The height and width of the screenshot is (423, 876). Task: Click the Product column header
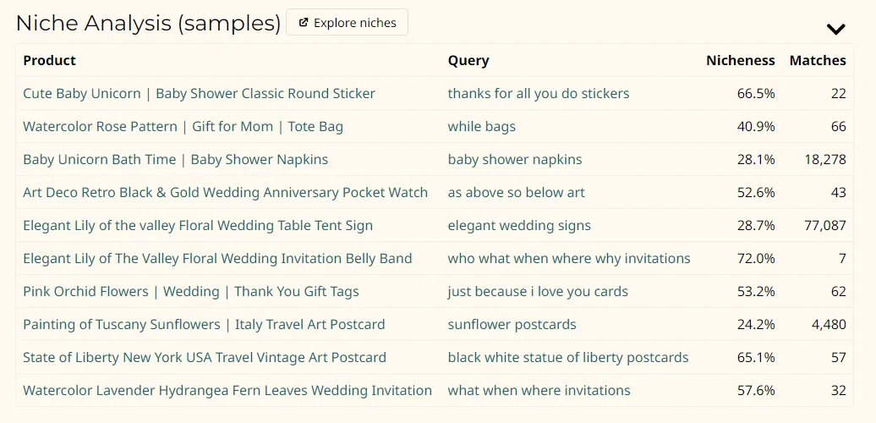click(49, 60)
